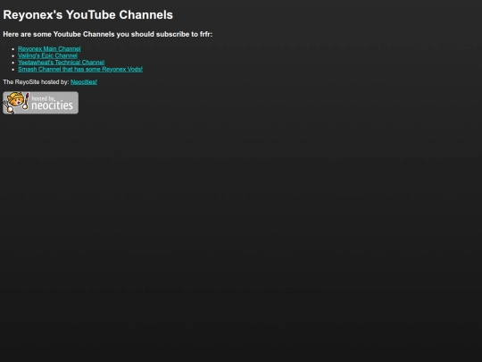The height and width of the screenshot is (362, 482).
Task: Select the Reyonex's YouTube Channels heading
Action: (87, 15)
